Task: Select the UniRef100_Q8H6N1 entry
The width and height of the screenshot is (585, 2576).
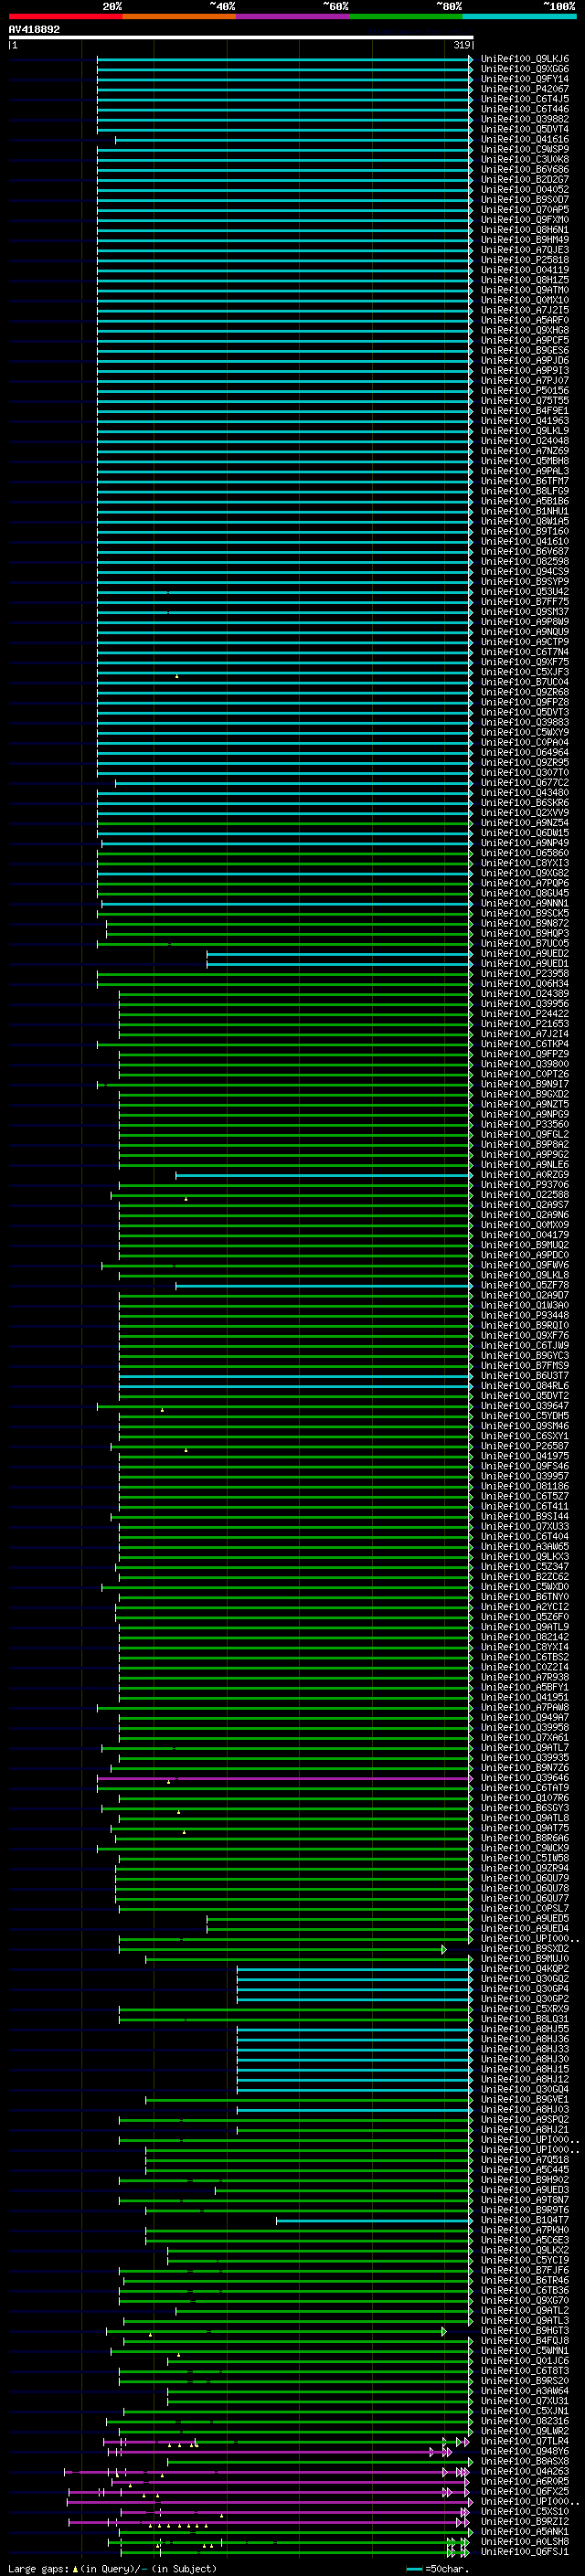Action: [x=525, y=230]
